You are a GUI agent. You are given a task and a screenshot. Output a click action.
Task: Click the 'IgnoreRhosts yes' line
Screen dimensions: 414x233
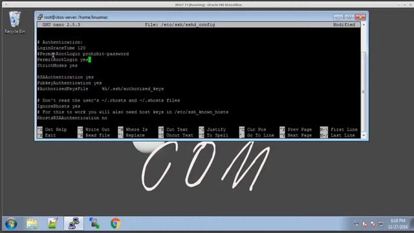59,106
